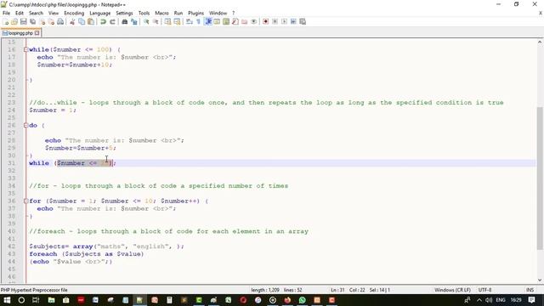Open WhatsApp from the taskbar

point(303,300)
